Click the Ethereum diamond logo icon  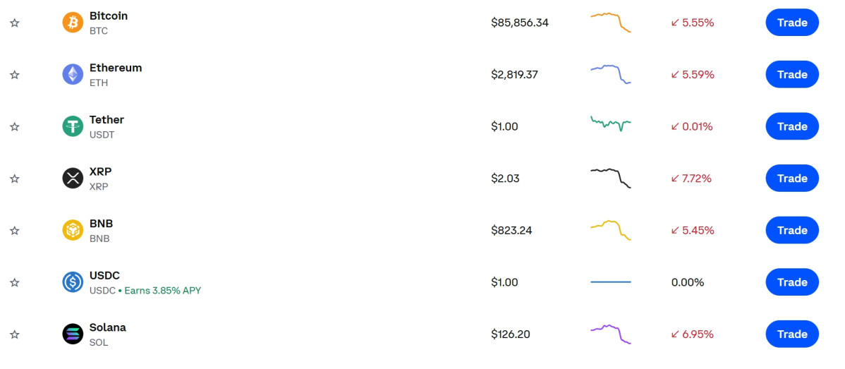coord(73,74)
